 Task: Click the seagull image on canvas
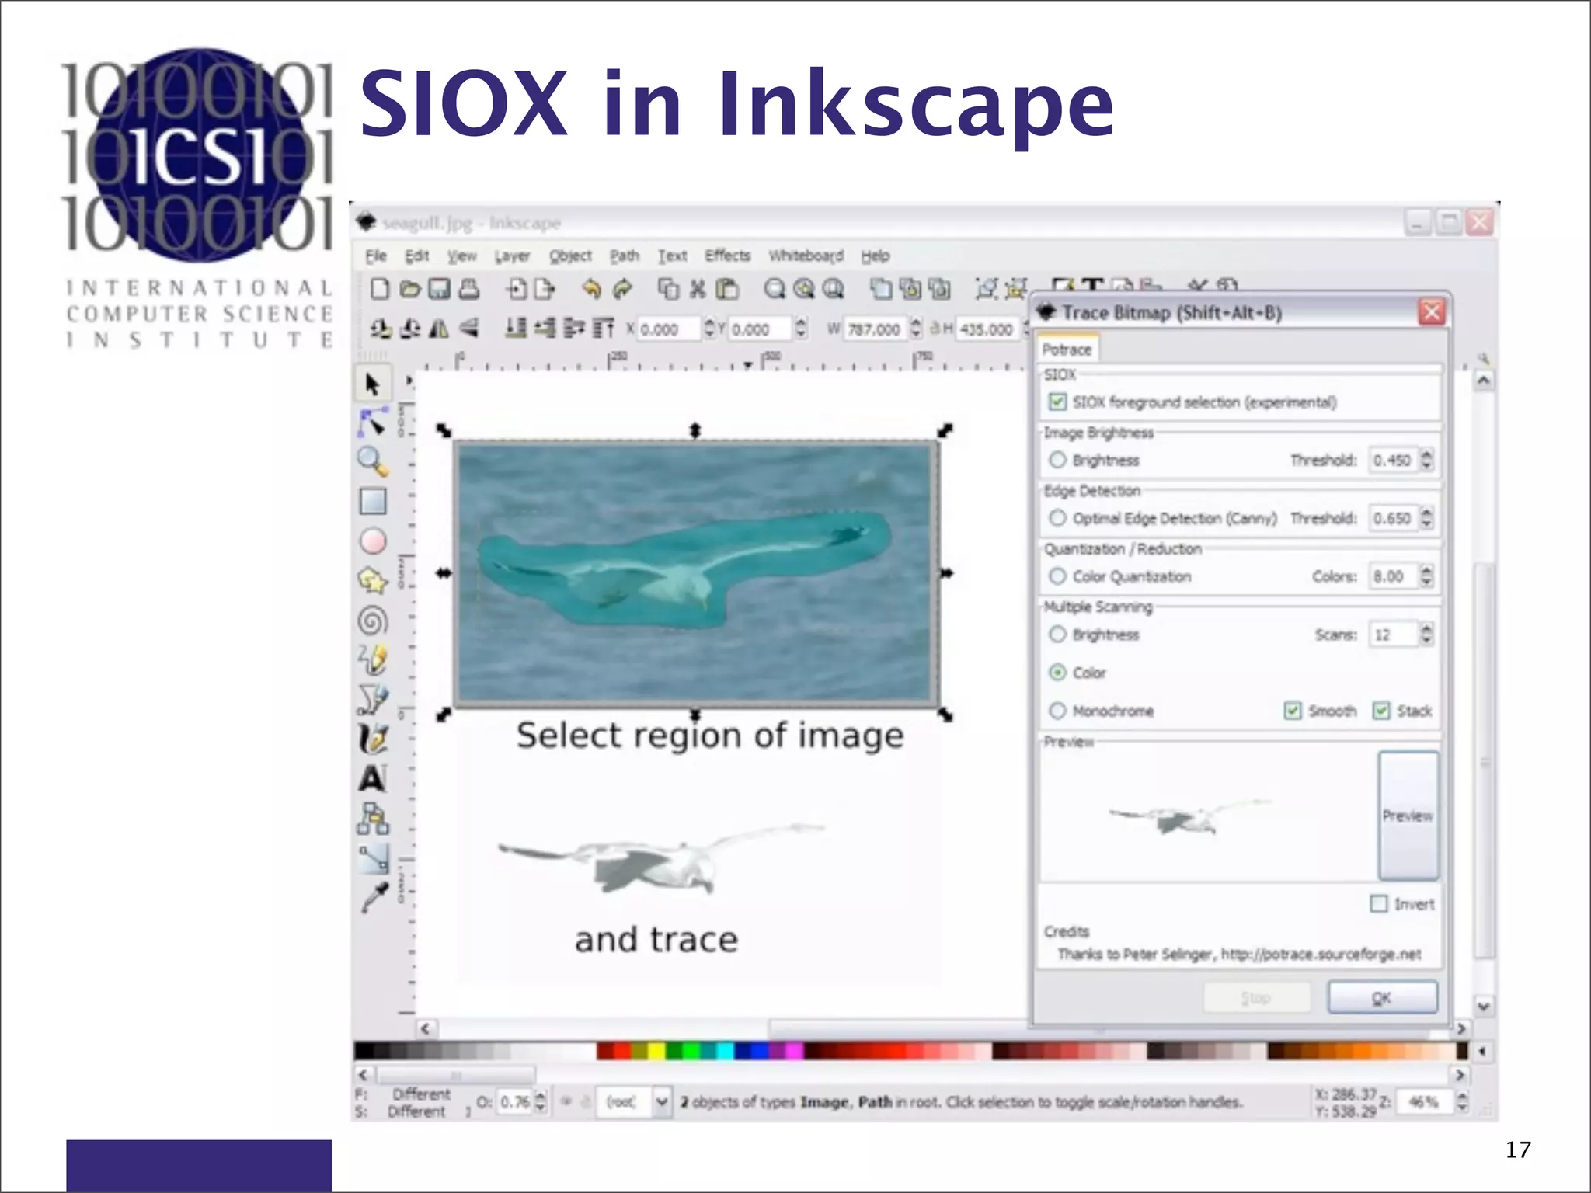click(x=696, y=573)
